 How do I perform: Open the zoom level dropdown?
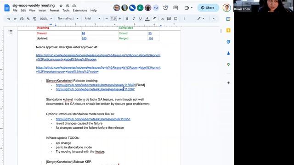tap(46, 19)
